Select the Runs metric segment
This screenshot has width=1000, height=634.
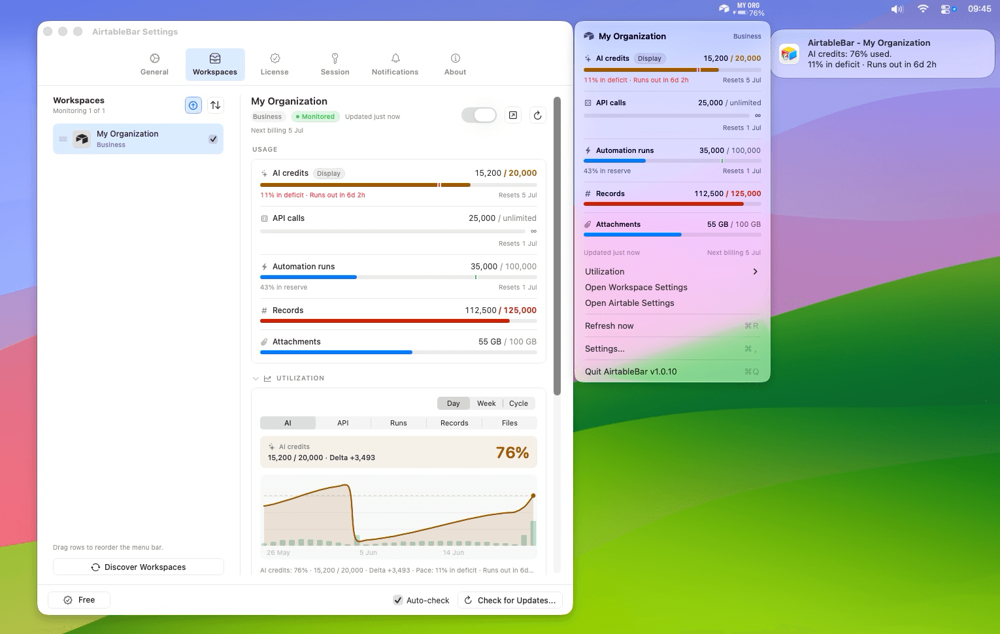pos(399,423)
